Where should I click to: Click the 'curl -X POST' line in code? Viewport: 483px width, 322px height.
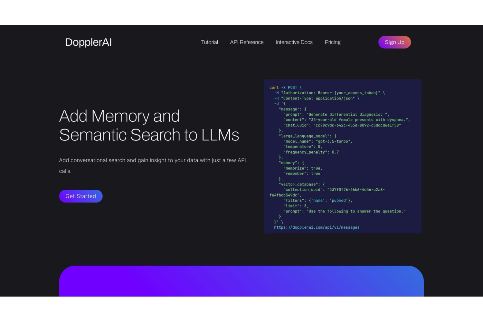286,88
